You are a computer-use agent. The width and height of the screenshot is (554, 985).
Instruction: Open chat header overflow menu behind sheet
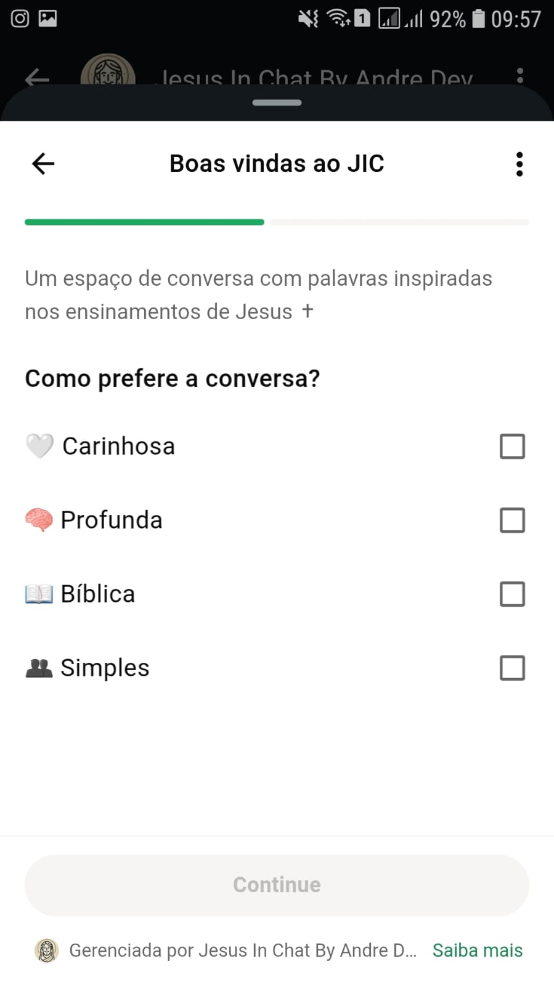[x=520, y=76]
